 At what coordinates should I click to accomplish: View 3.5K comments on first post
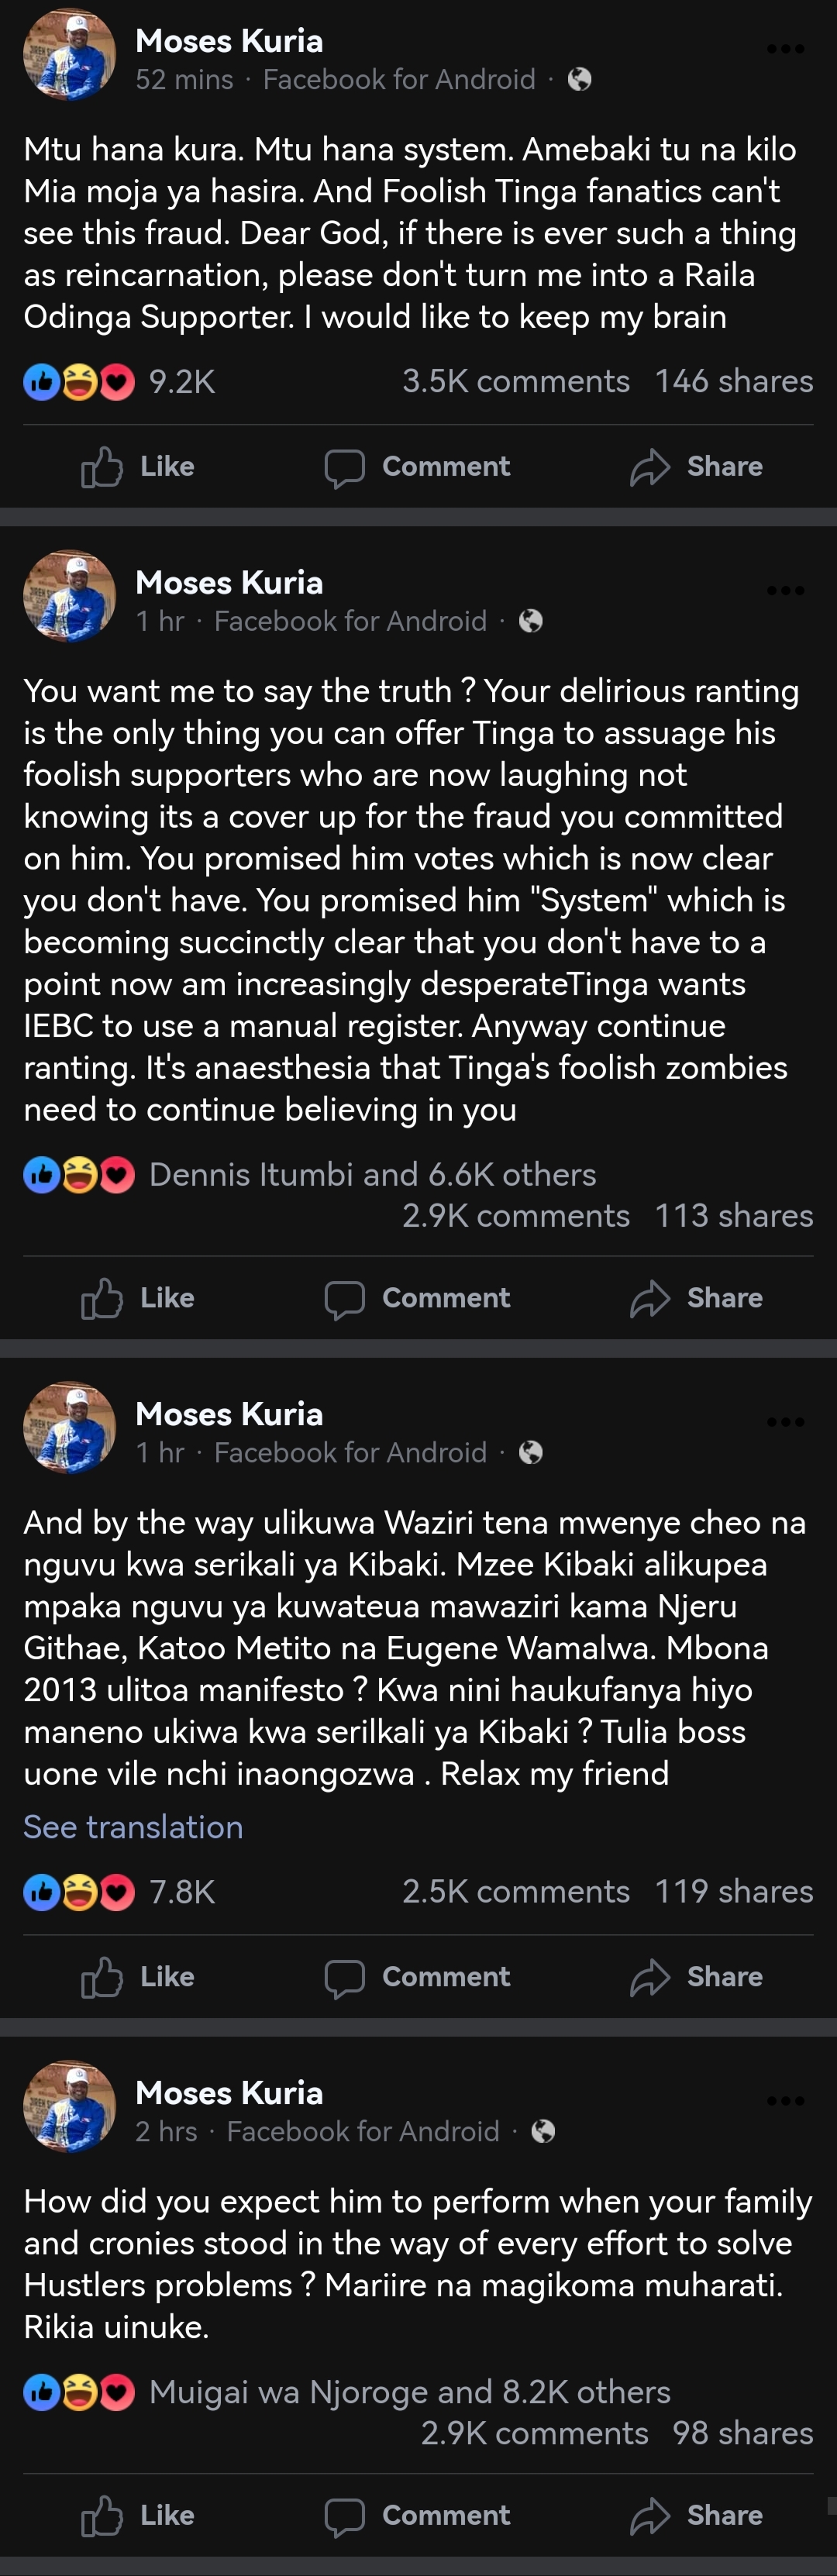coord(515,381)
